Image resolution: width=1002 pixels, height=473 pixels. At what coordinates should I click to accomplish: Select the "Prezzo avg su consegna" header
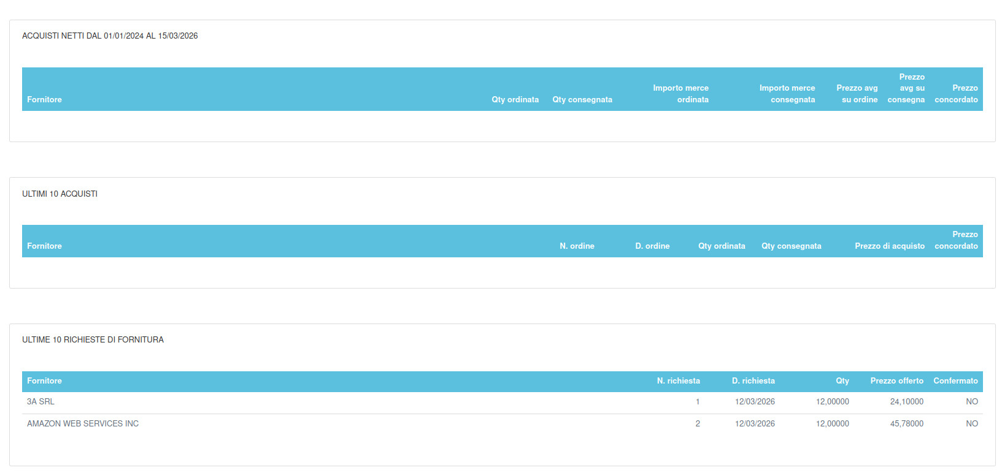[906, 88]
